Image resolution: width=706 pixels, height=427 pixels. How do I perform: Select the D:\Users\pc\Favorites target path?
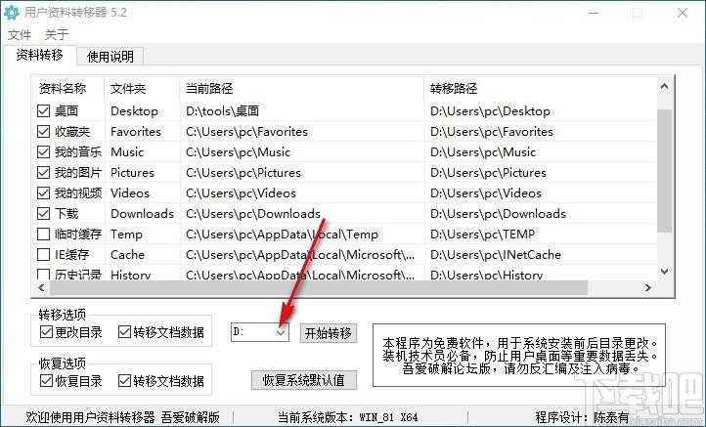coord(541,131)
